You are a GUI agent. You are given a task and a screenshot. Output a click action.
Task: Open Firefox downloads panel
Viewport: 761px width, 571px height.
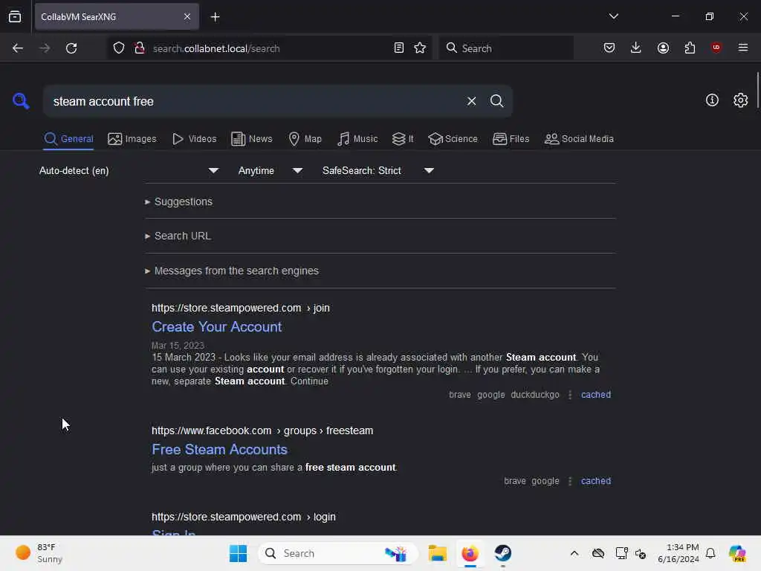(x=636, y=48)
